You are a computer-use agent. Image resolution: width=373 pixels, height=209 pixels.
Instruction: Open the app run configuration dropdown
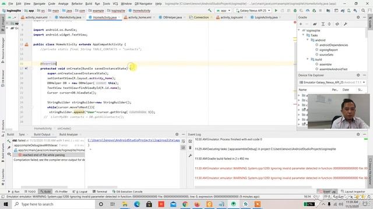223,10
